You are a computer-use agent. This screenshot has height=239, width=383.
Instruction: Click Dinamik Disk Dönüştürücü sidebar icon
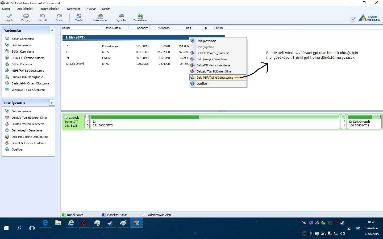tap(7, 77)
